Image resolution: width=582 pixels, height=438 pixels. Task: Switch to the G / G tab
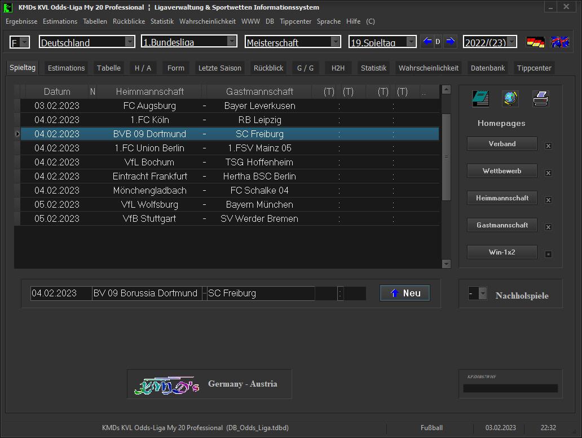(306, 68)
